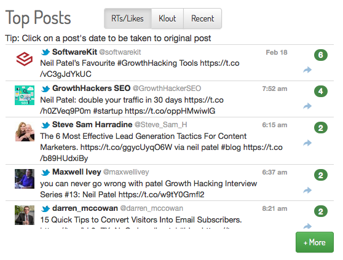Click the share arrow on GrowthHackers SEO post
Viewport: 343px width, 260px height.
tap(307, 106)
